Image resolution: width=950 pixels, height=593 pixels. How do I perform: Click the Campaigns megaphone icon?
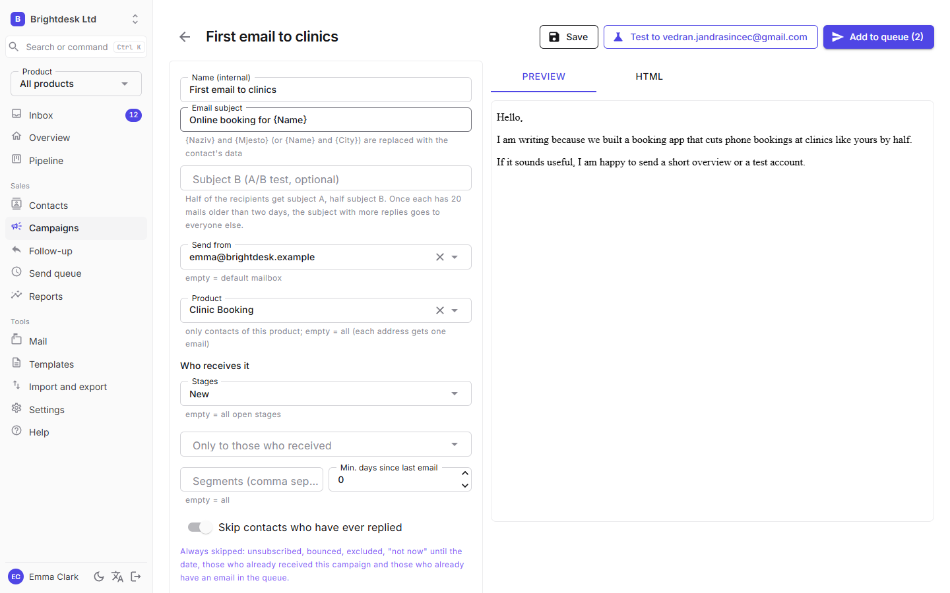(x=16, y=227)
